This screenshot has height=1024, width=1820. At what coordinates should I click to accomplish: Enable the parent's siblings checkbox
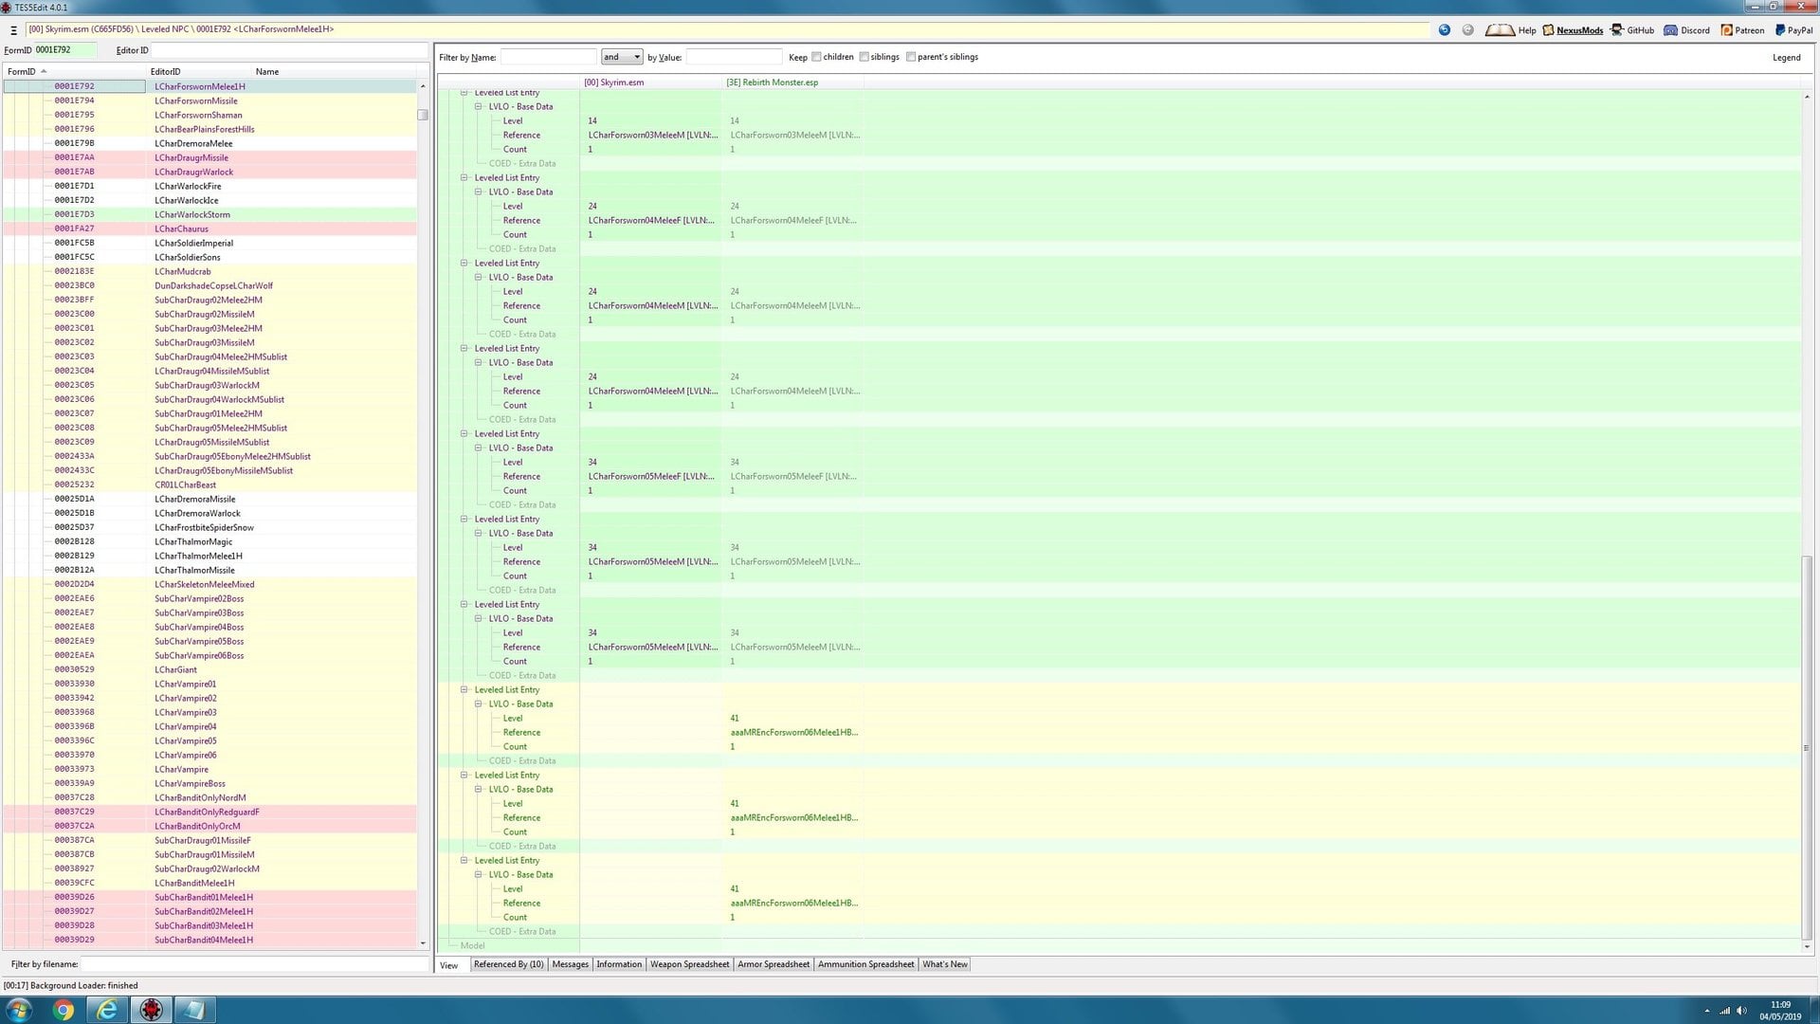[911, 57]
